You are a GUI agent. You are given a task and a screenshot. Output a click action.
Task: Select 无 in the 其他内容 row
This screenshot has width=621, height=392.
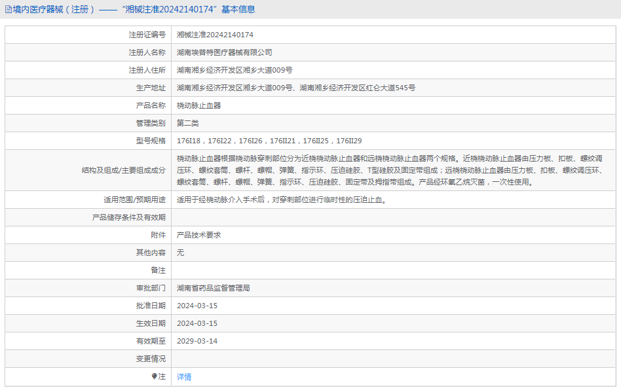180,253
